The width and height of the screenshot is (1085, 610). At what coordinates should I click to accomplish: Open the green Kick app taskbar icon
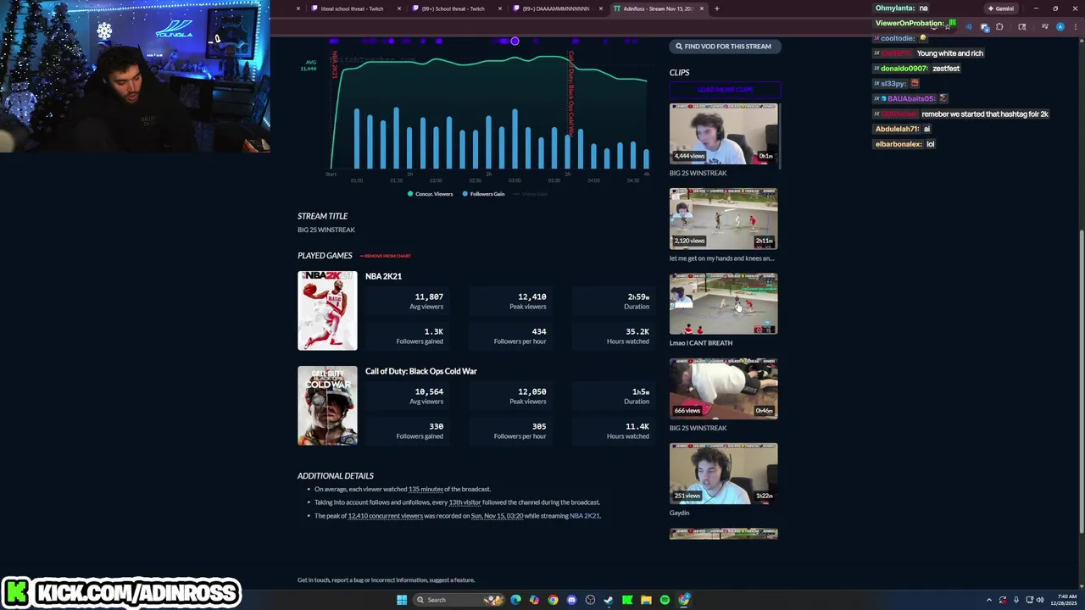[627, 600]
